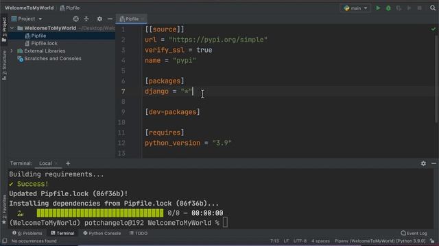This screenshot has height=246, width=439.
Task: Add a new terminal session tab
Action: [x=68, y=163]
